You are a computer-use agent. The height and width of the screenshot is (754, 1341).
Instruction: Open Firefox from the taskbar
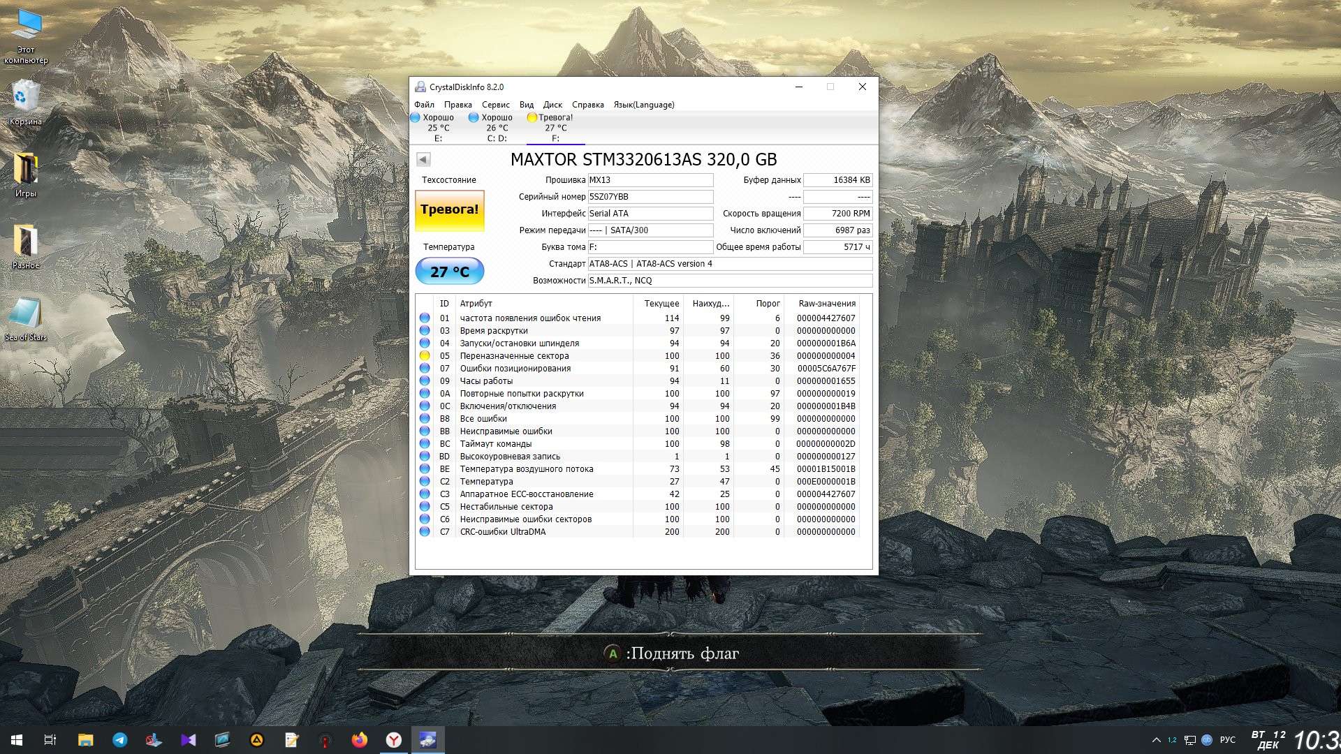(360, 740)
